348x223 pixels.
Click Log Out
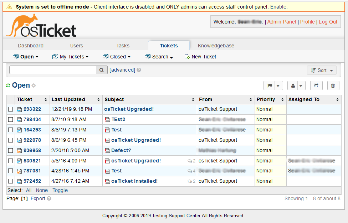pyautogui.click(x=328, y=22)
